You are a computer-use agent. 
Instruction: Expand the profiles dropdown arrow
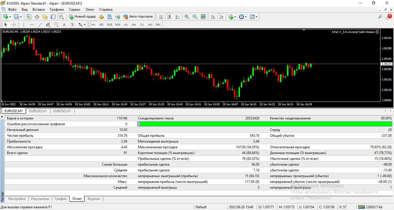(21, 17)
